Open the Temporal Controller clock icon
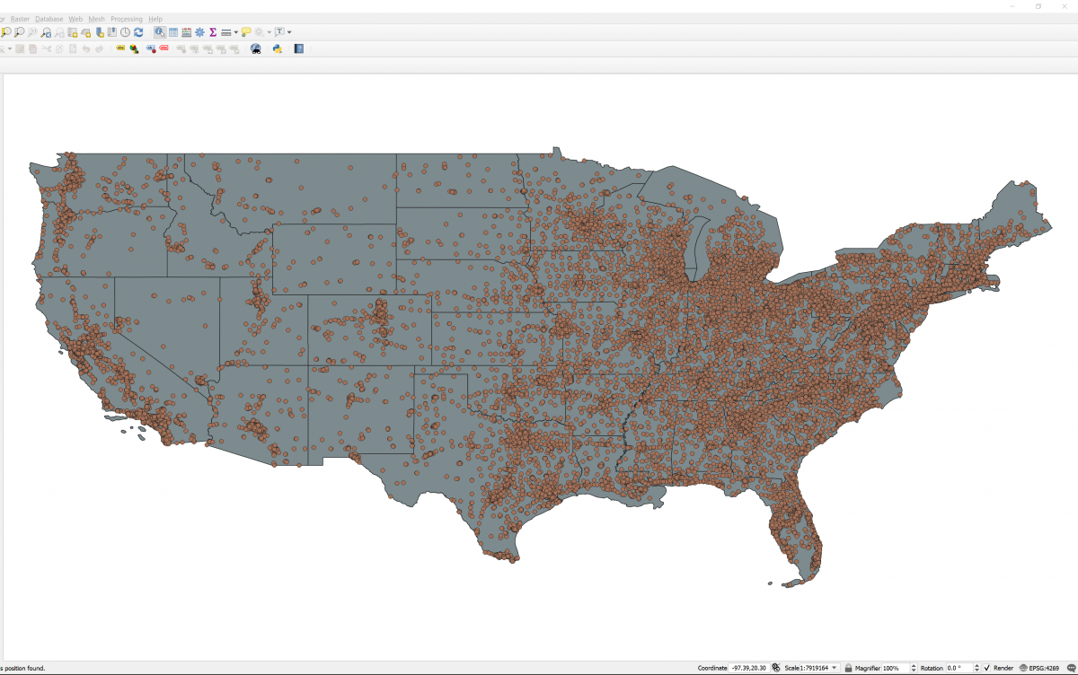 (x=124, y=31)
